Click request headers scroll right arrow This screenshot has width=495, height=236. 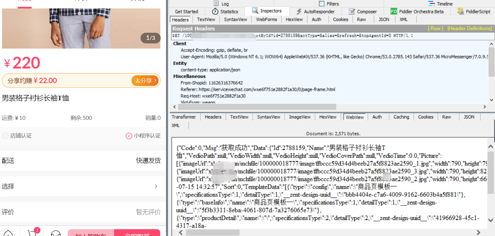tap(485, 107)
